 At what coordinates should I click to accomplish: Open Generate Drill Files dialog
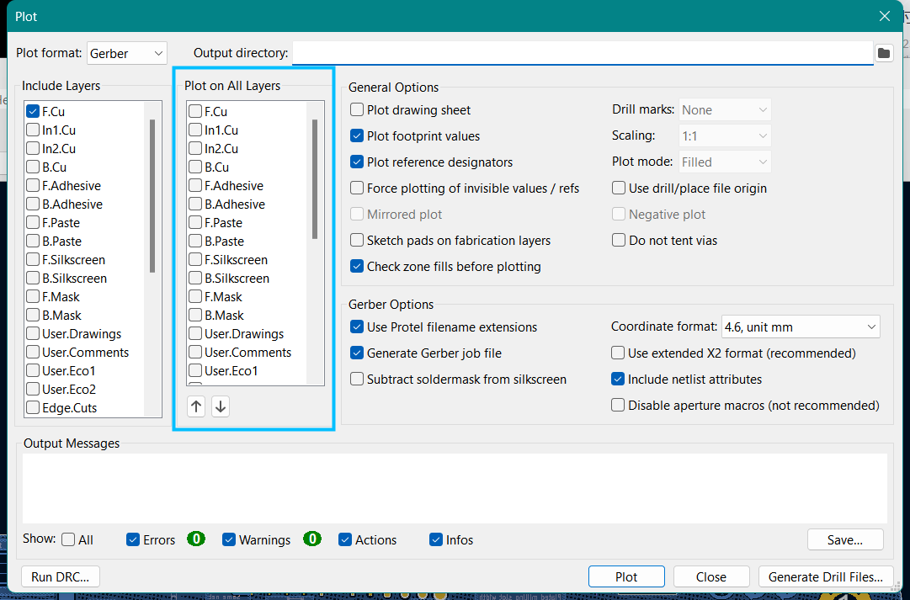[825, 576]
